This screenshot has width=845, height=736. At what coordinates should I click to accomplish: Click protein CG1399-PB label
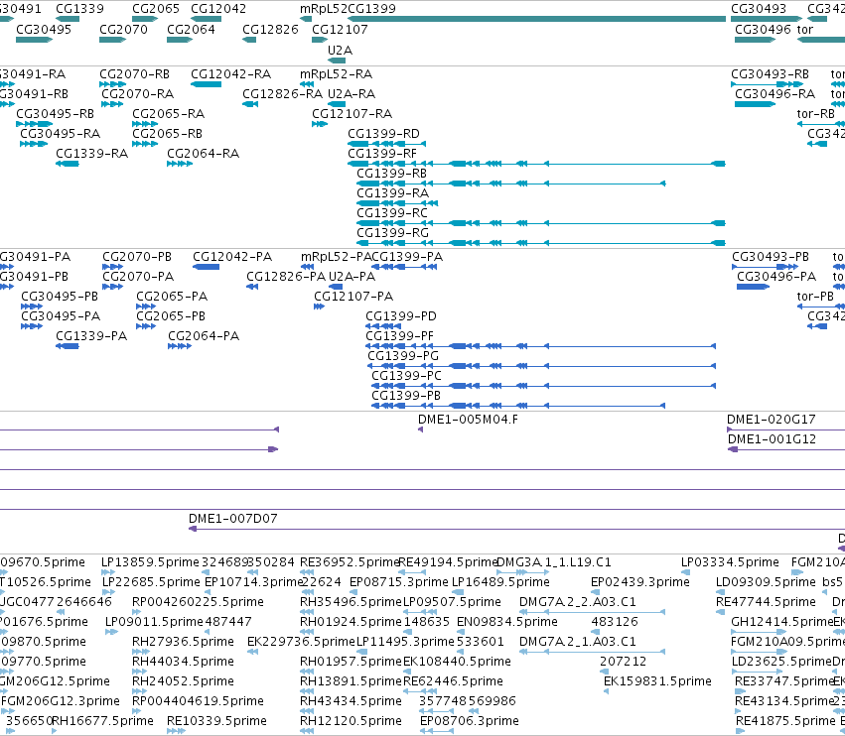[x=406, y=396]
